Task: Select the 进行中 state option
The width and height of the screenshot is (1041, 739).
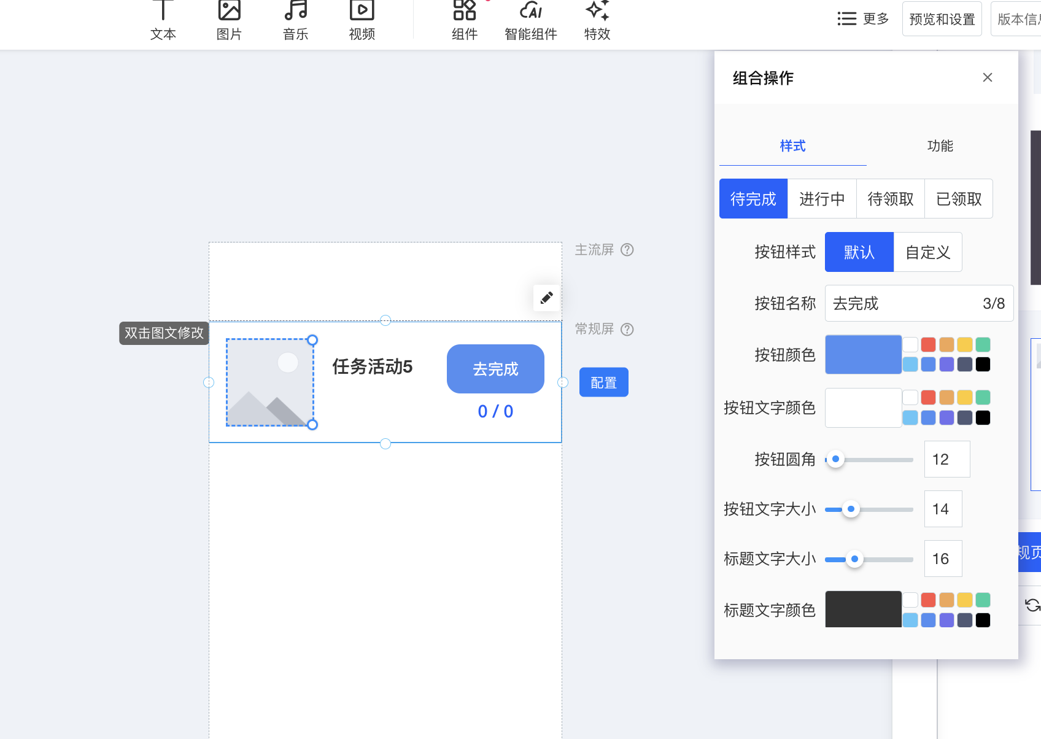Action: point(822,199)
